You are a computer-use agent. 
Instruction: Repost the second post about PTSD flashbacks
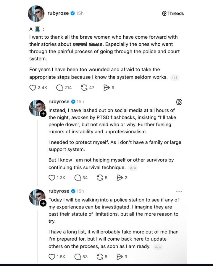tap(100, 178)
